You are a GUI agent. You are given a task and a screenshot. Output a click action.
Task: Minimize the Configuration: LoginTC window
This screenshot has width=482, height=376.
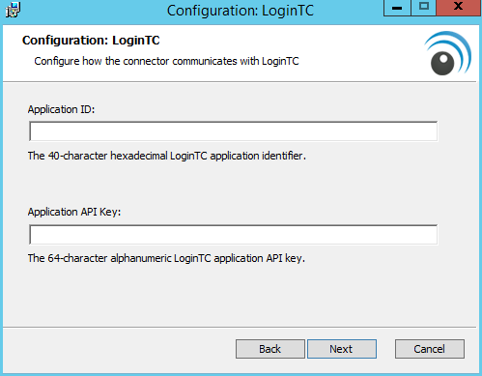[397, 8]
